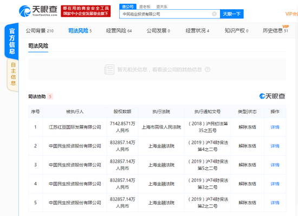Open the 经营状况 4 tab
This screenshot has height=216, width=298.
(x=197, y=30)
